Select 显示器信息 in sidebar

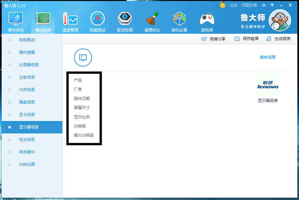pos(32,127)
